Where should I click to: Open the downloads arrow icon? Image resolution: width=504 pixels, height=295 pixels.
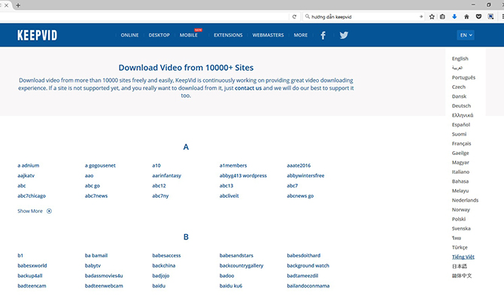[x=454, y=17]
